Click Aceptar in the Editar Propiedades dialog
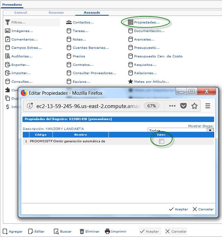Viewport: 222px width, 237px height. coord(178,209)
